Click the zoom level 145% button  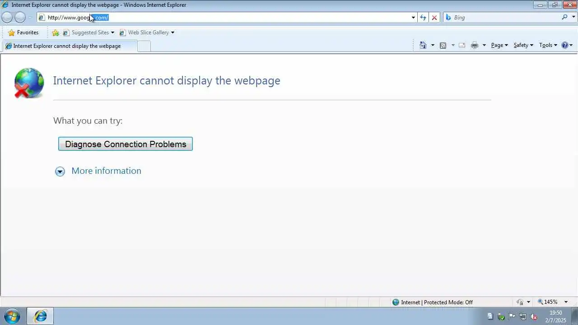coord(548,302)
